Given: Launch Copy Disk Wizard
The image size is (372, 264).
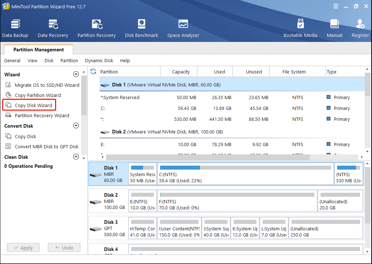Looking at the screenshot, I should (x=33, y=105).
